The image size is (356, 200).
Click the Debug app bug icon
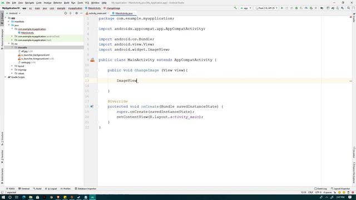[296, 8]
